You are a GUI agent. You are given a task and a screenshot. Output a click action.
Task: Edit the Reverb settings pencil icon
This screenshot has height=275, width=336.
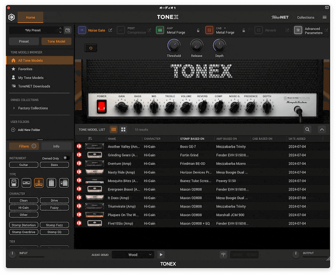tap(287, 30)
